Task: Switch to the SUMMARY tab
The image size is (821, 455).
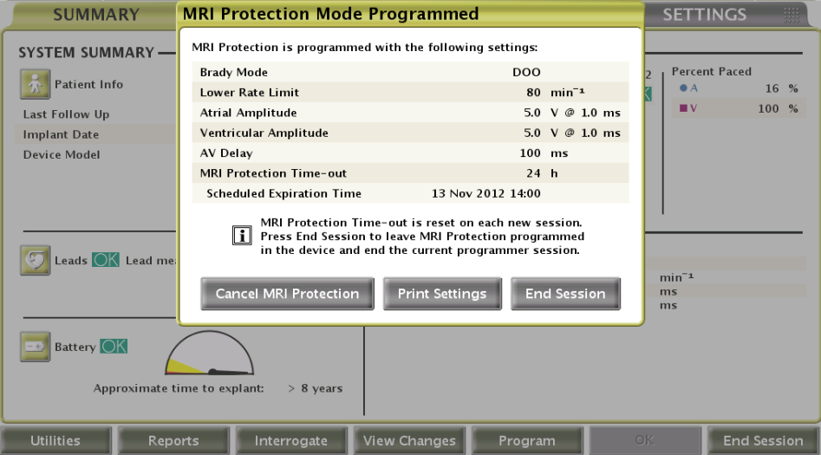Action: pyautogui.click(x=96, y=15)
